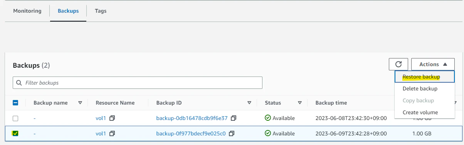Viewport: 464px width, 145px height.
Task: Switch to the Monitoring tab
Action: click(x=27, y=11)
